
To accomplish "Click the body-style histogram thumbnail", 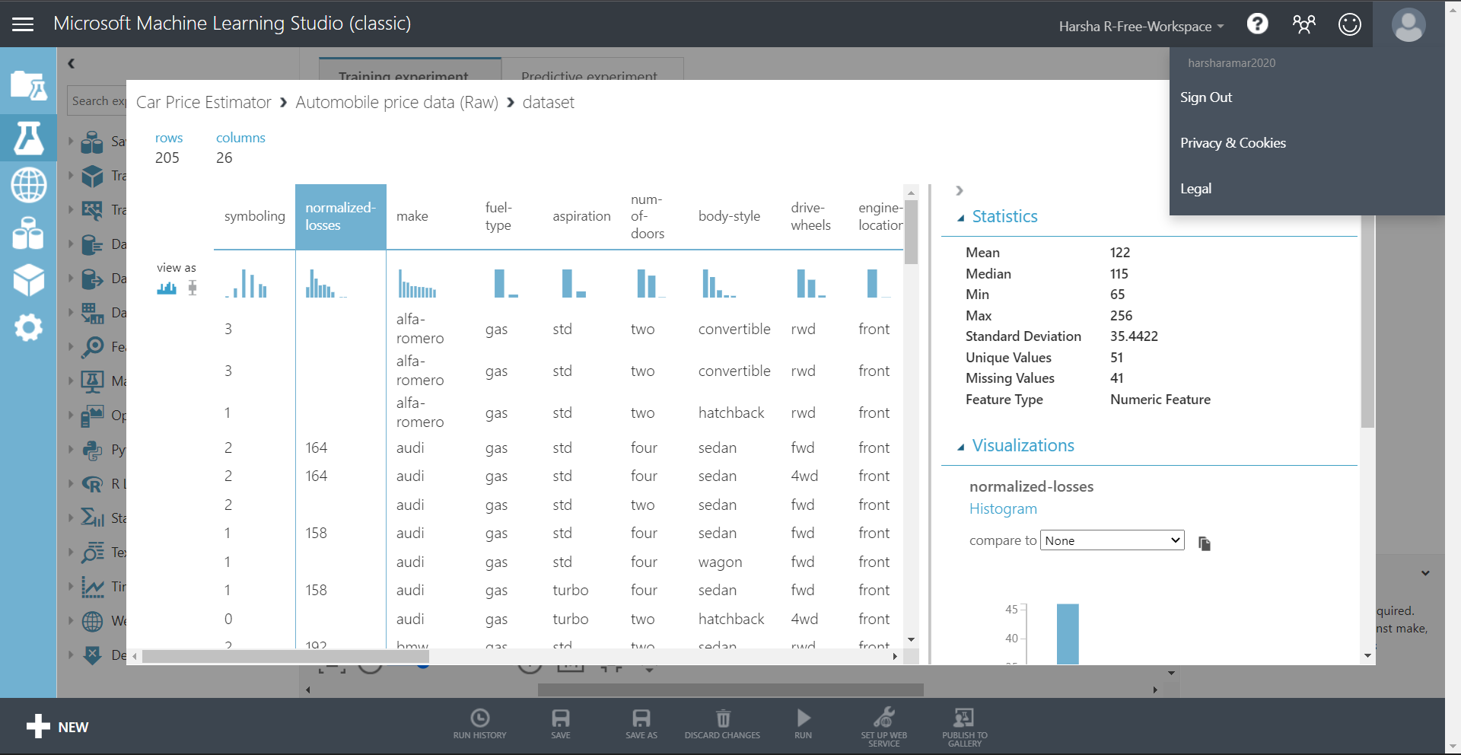I will click(x=718, y=283).
